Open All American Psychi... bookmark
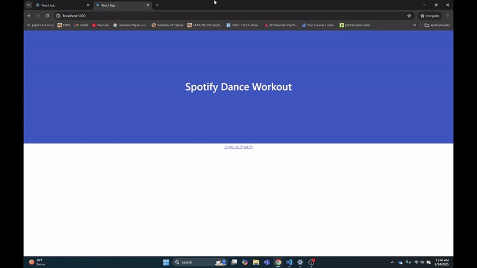Viewport: 477px width, 268px height. (x=281, y=25)
